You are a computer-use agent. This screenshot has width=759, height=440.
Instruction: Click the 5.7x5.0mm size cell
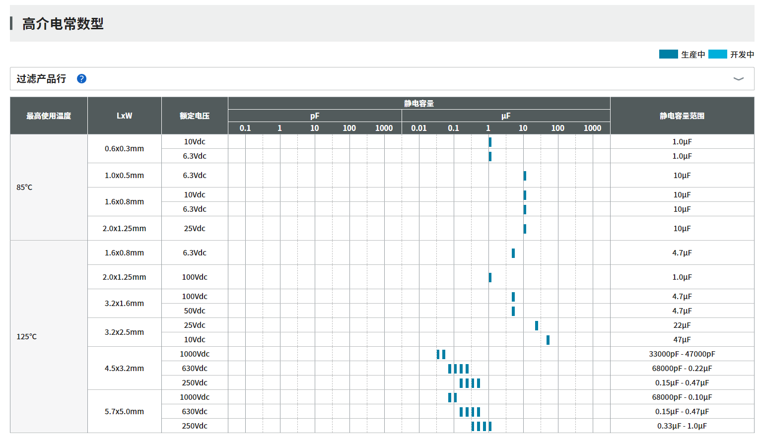124,411
